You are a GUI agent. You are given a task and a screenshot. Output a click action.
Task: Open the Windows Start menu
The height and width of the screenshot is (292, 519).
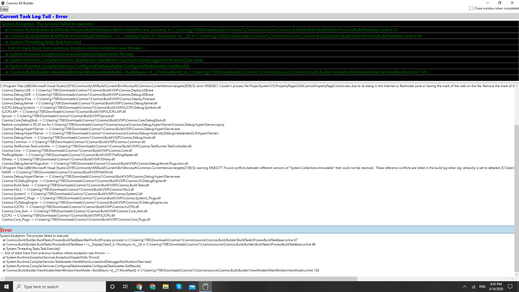coord(6,287)
